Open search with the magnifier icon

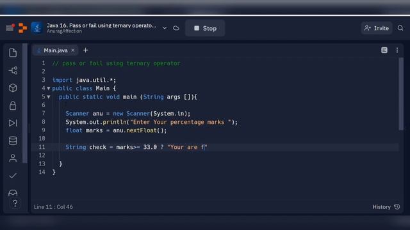pos(400,28)
